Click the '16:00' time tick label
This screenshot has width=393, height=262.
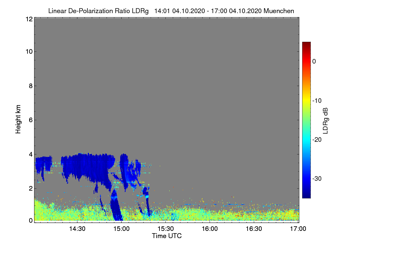coord(210,229)
